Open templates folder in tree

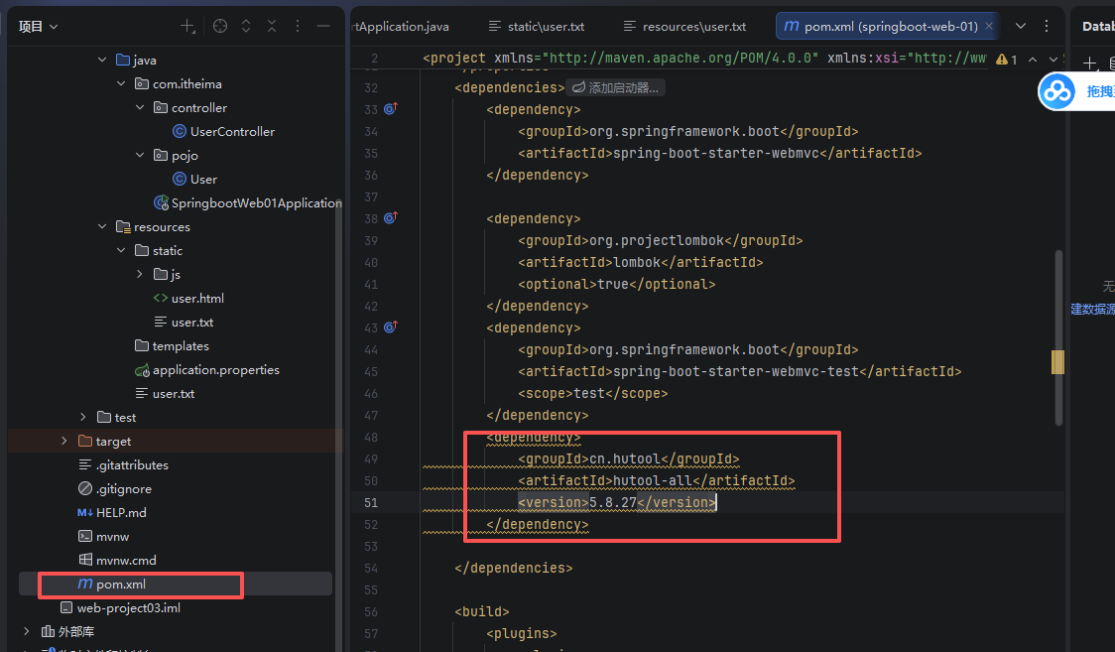[x=172, y=346]
